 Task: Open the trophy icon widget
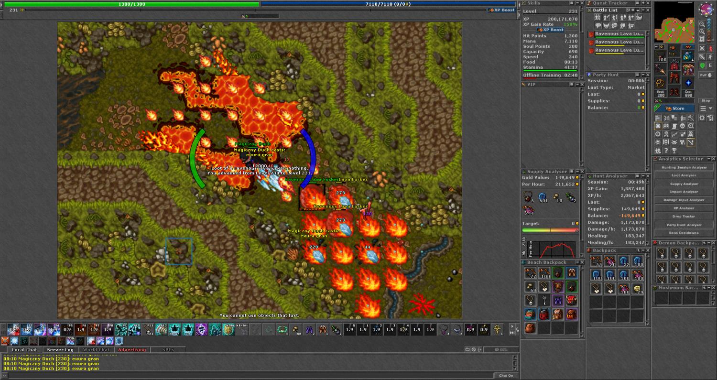674,151
